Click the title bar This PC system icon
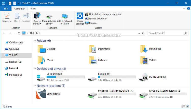 pyautogui.click(x=3, y=3)
